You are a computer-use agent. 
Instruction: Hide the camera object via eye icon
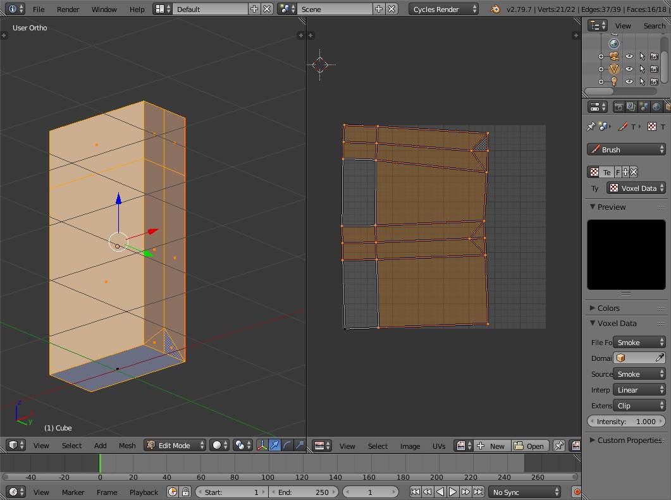coord(629,56)
